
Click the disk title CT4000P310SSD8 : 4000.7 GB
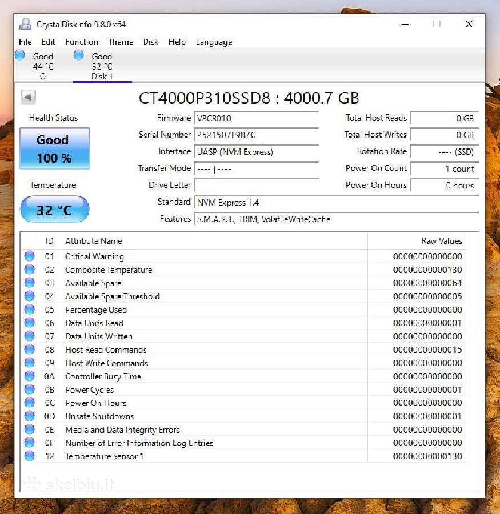[249, 98]
